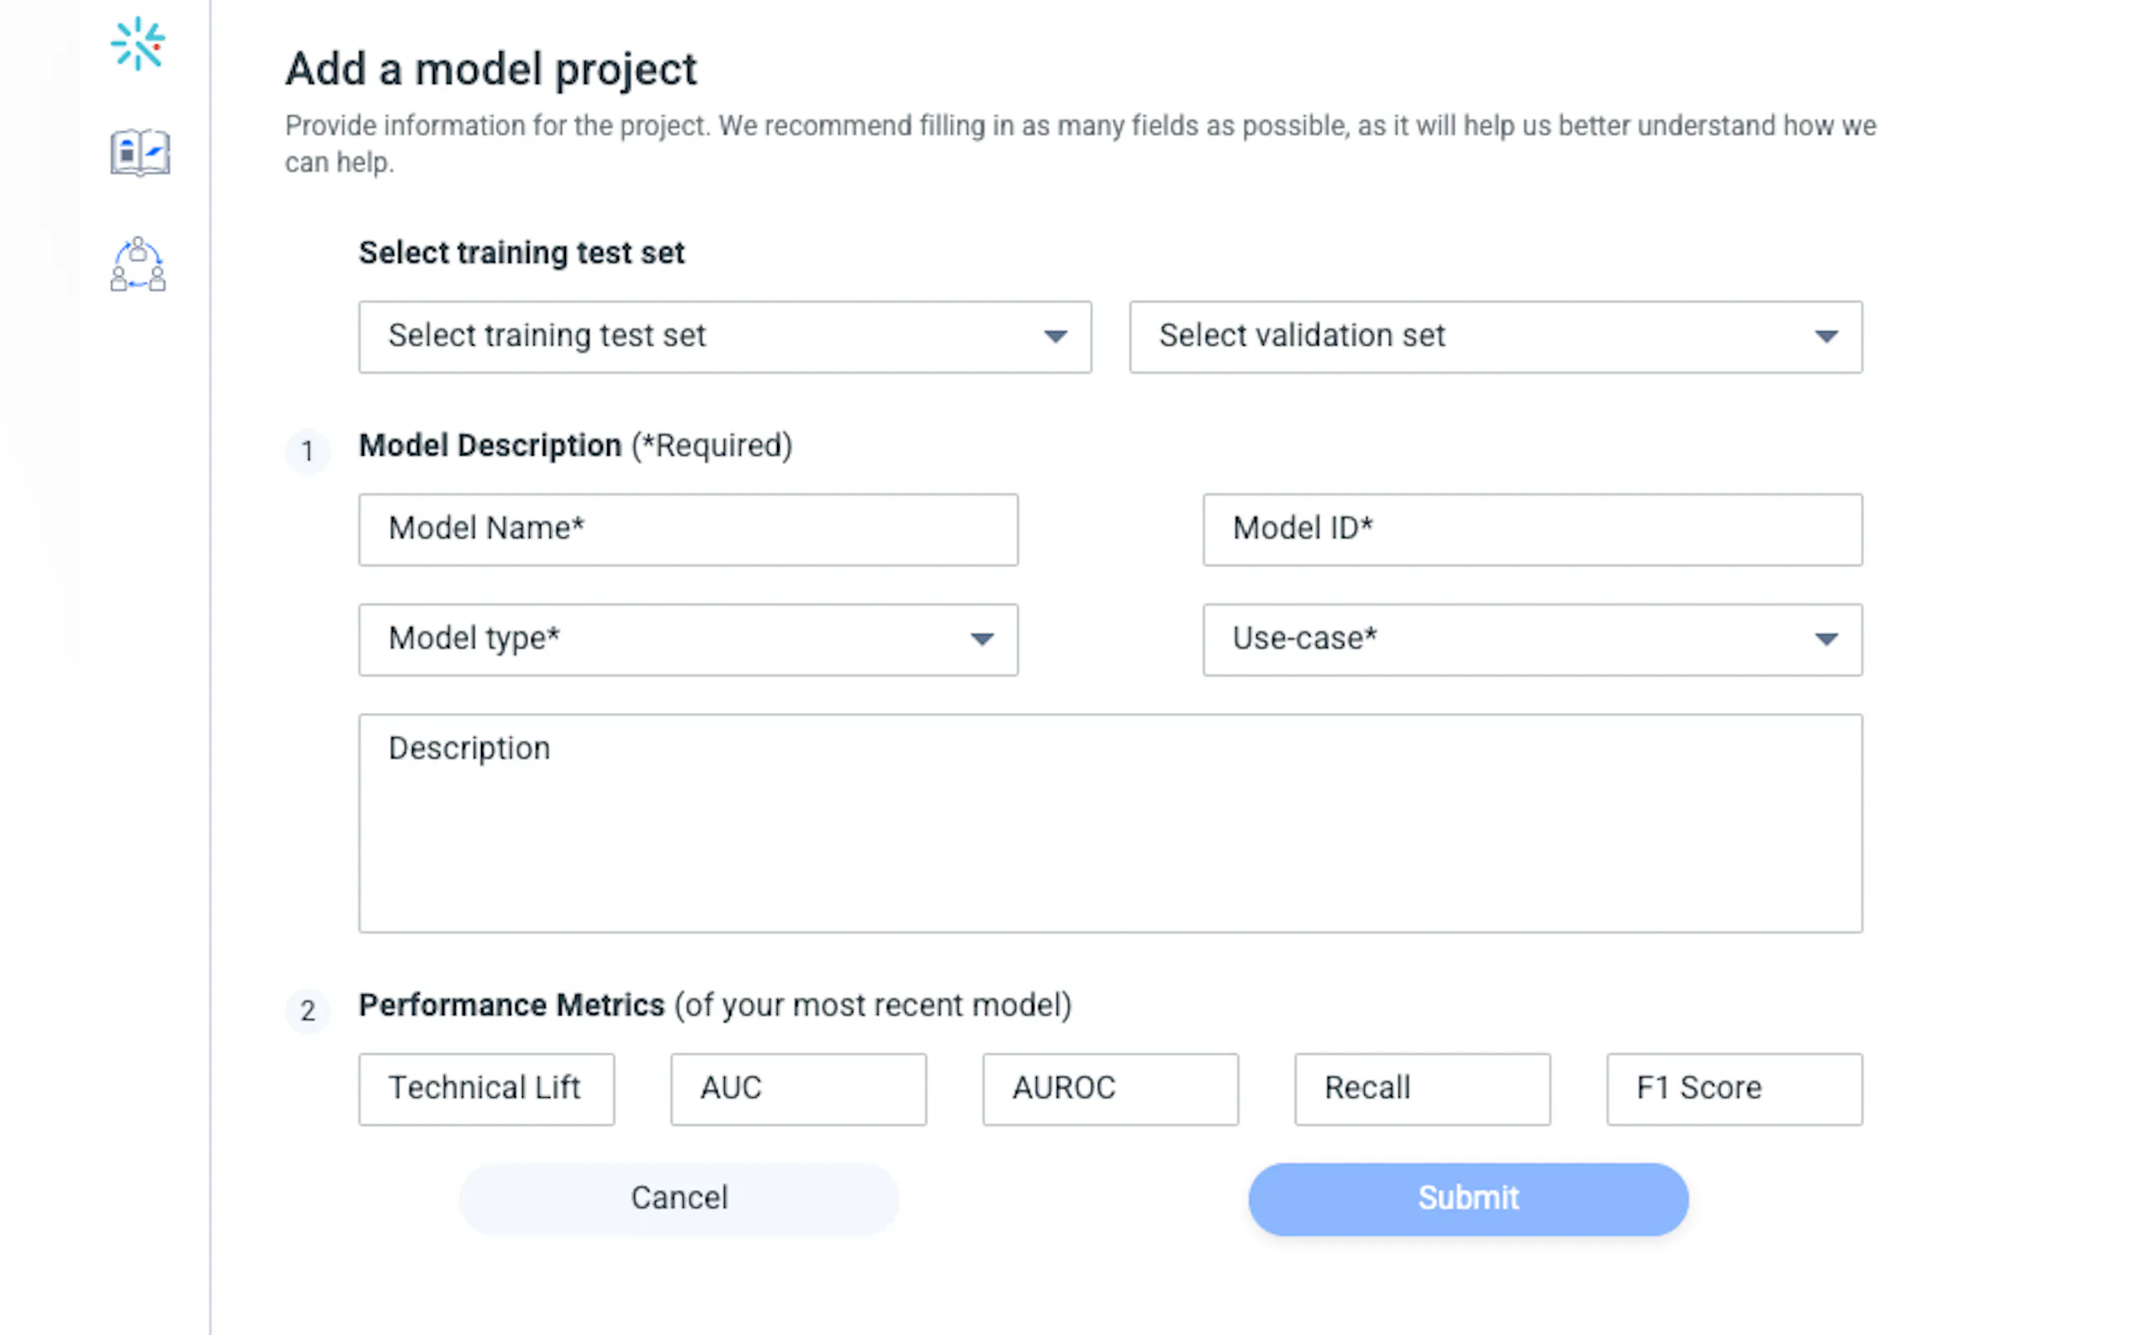The height and width of the screenshot is (1335, 2136).
Task: Submit the model project form
Action: coord(1467,1198)
